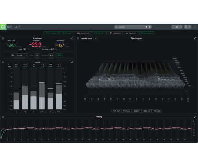Expand the Spectrogram panel to full view
This screenshot has height=167, width=198.
(195, 38)
